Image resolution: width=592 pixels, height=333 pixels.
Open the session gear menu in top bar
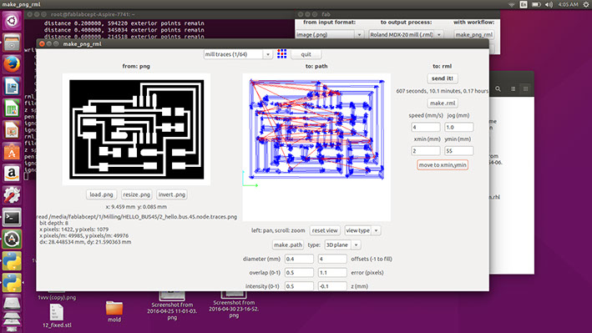click(x=585, y=4)
